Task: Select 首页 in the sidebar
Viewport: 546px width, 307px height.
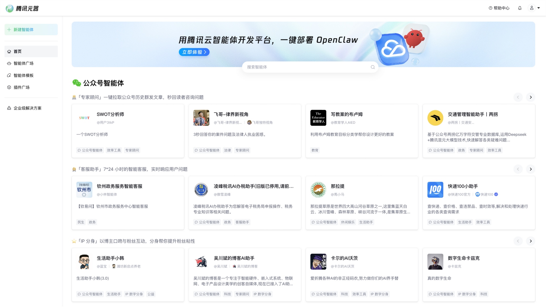Action: pos(31,51)
